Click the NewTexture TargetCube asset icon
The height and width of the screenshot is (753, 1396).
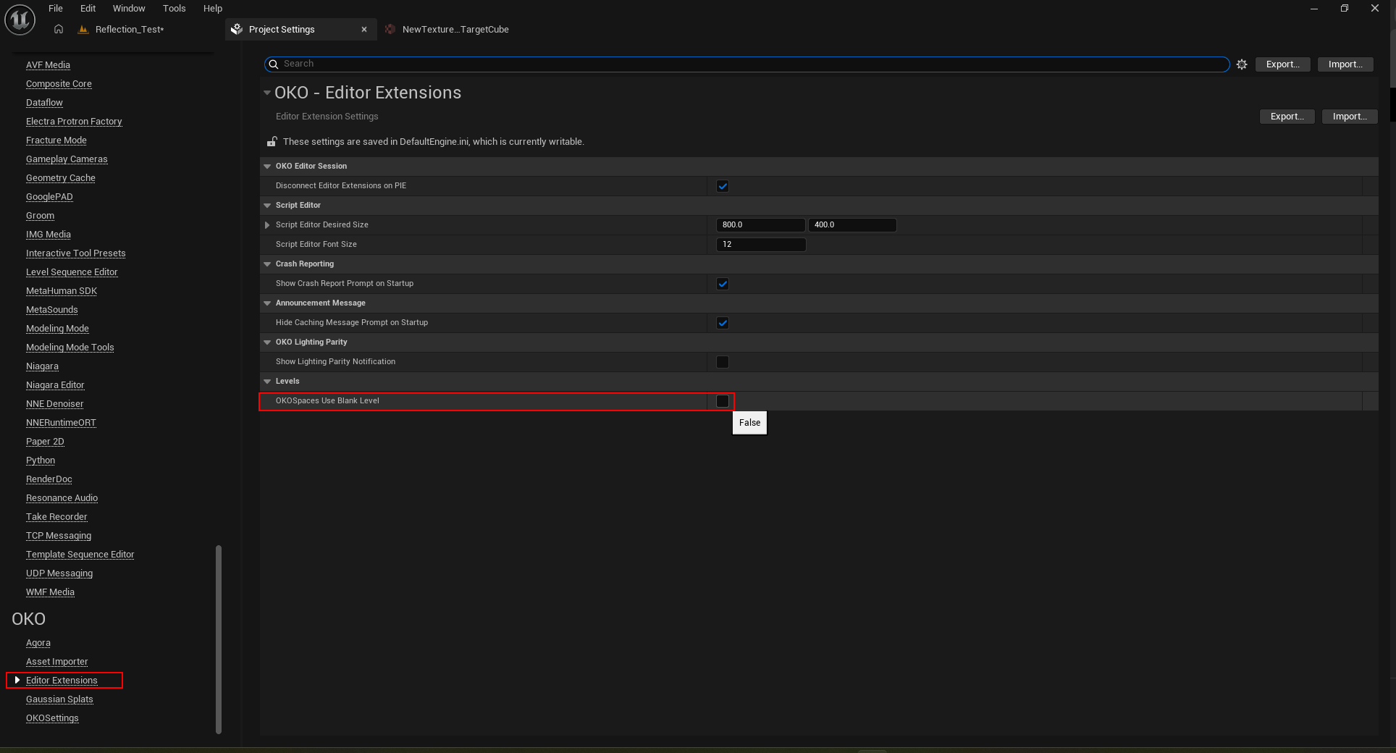390,29
